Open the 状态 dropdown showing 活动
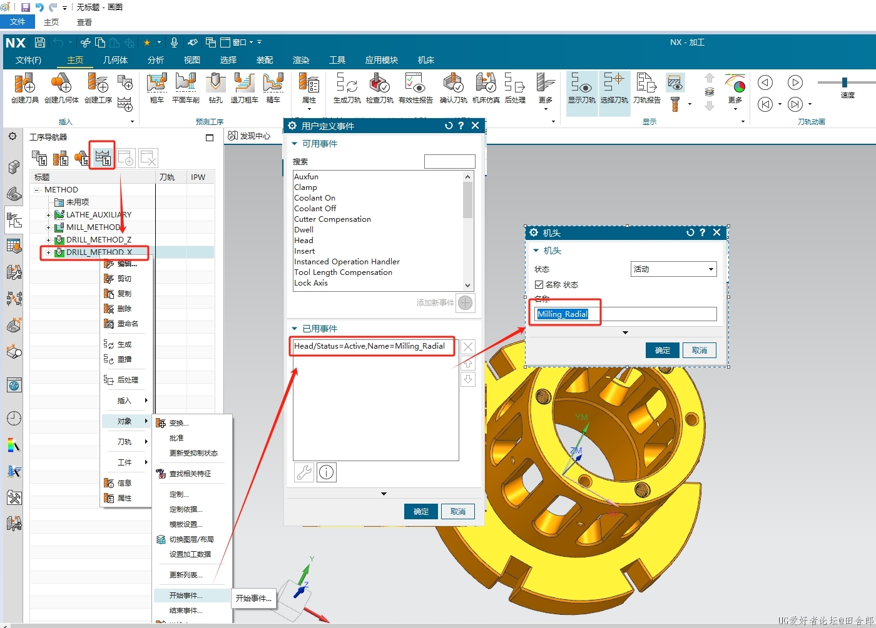 (x=673, y=269)
